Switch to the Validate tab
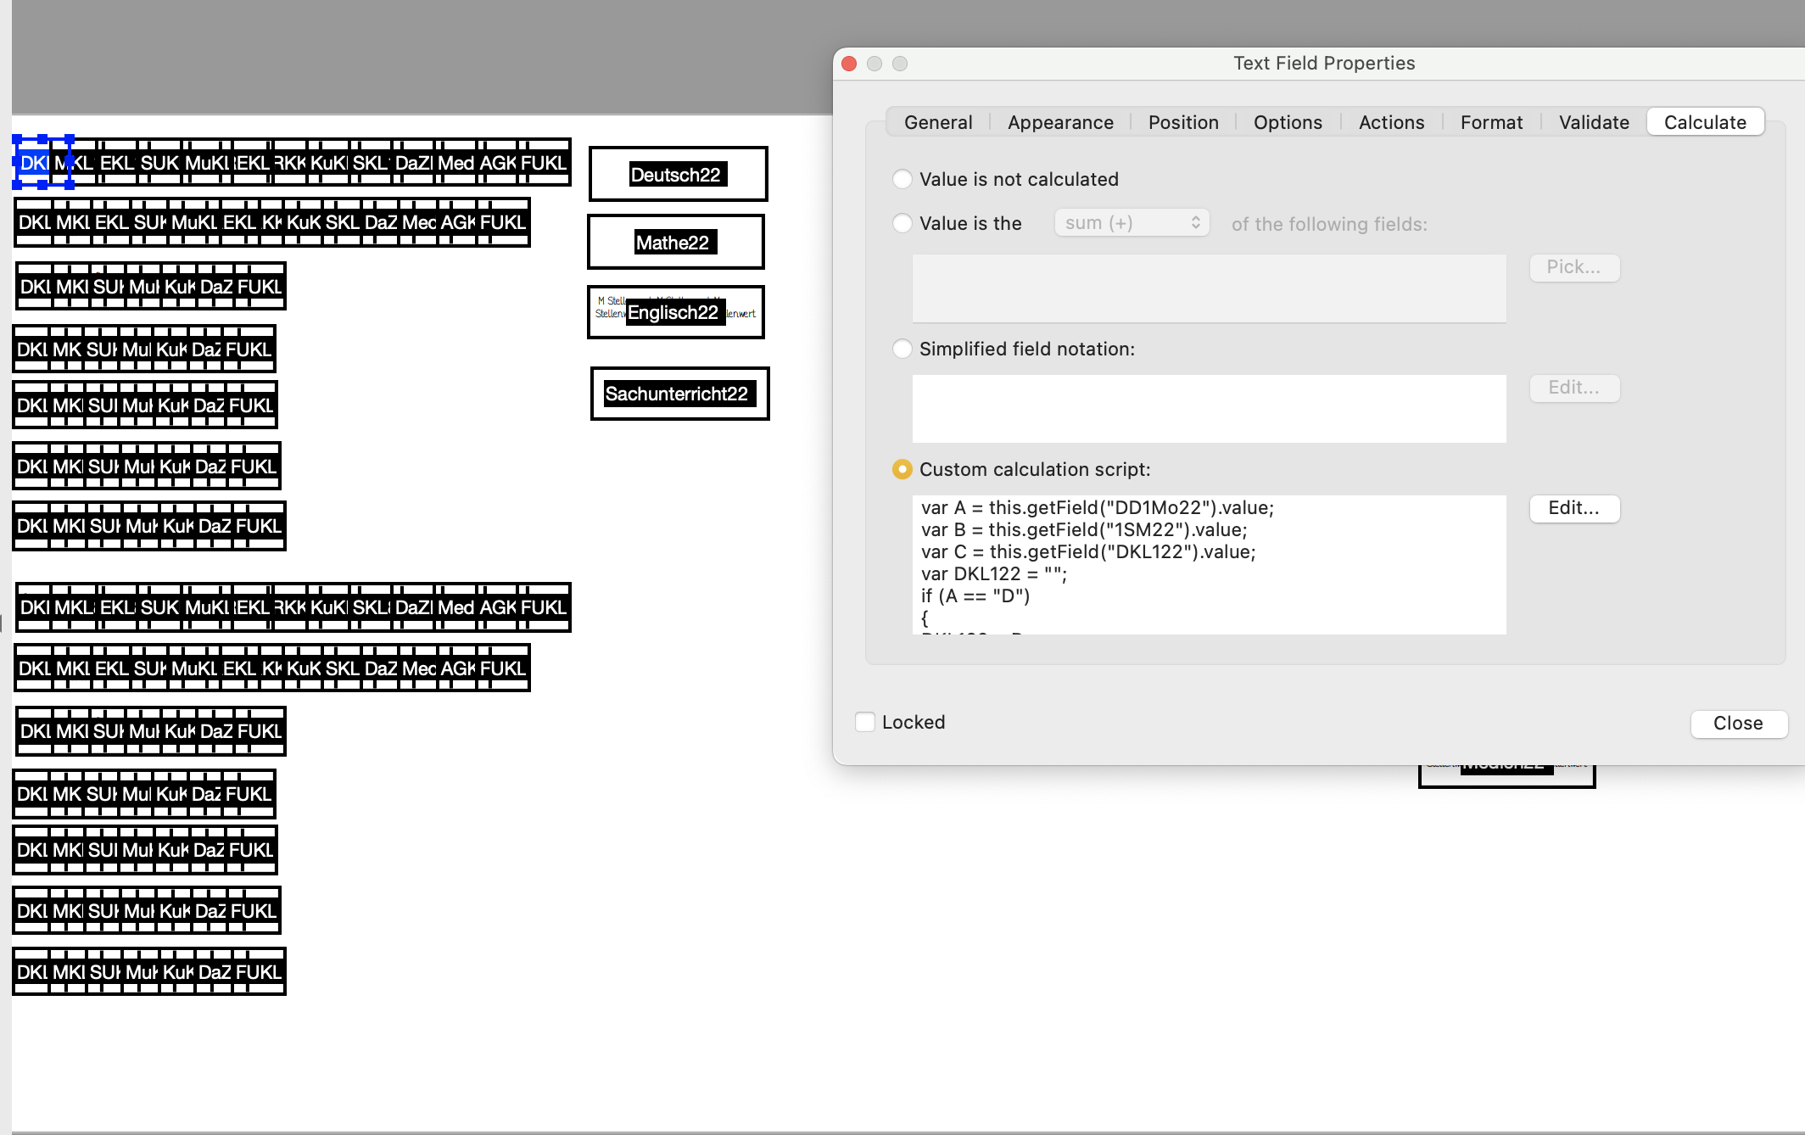1805x1135 pixels. click(1593, 121)
